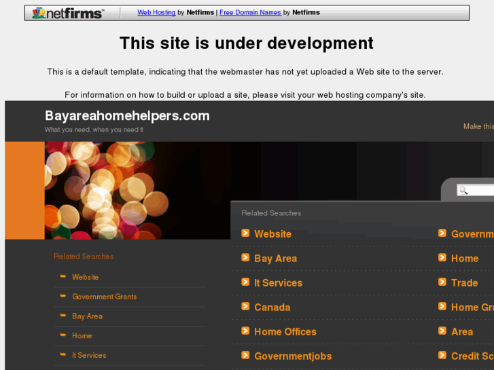Click the 'This site is under development' heading

coord(247,43)
